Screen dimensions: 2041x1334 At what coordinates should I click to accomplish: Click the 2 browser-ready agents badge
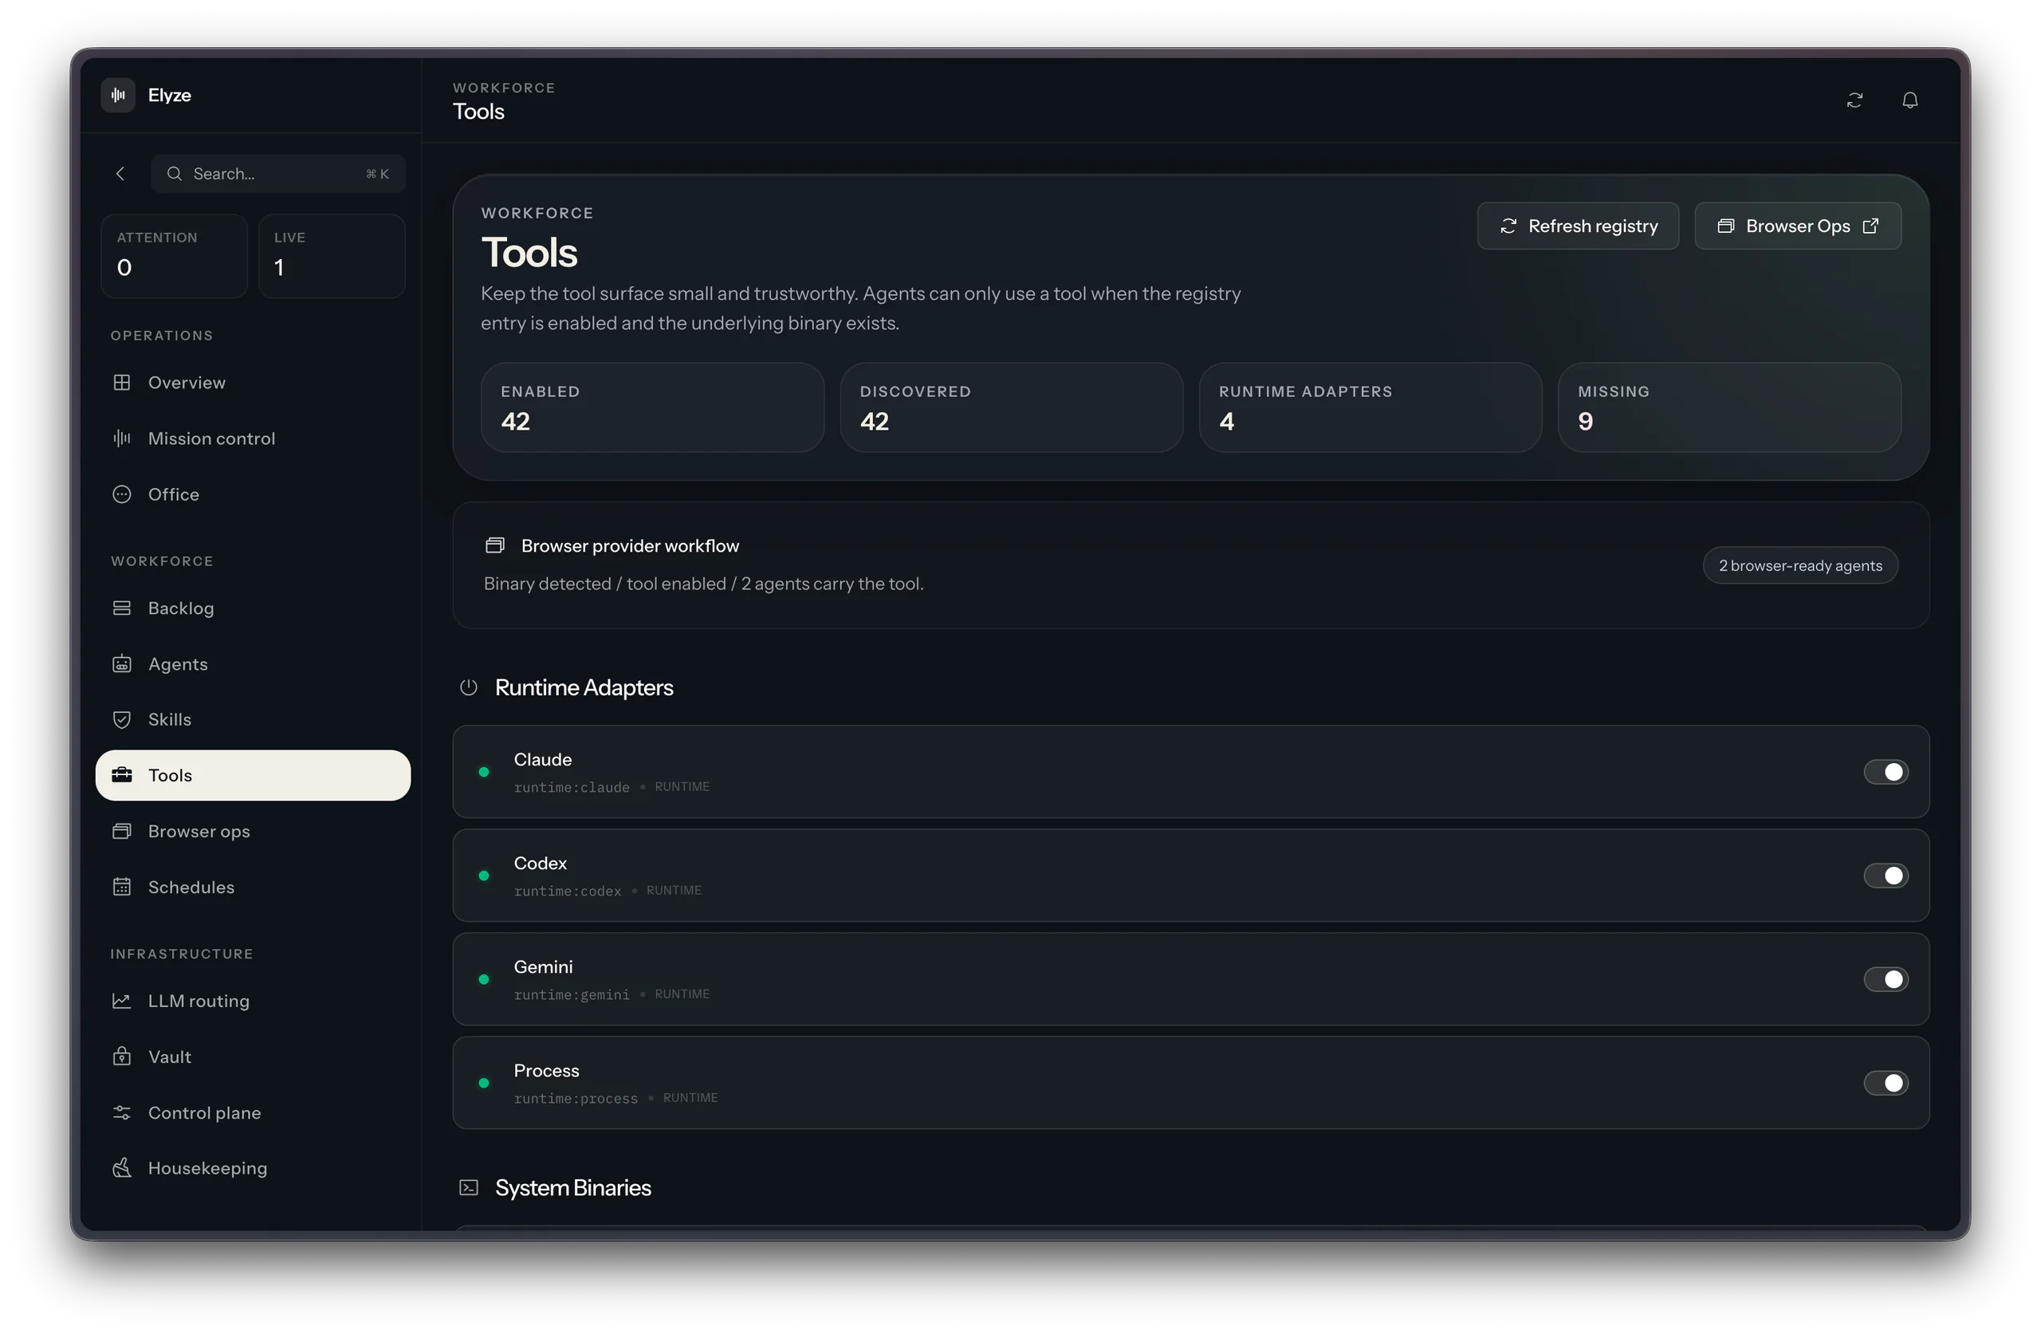1799,565
